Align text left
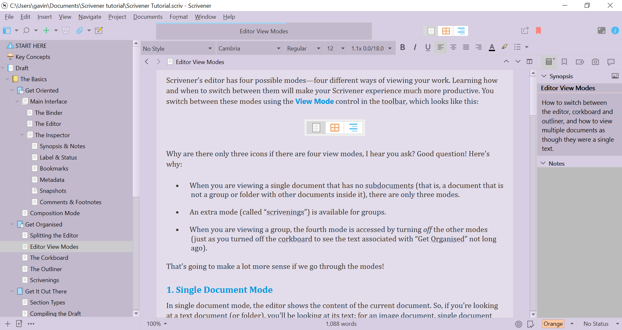622x330 pixels. pos(441,47)
